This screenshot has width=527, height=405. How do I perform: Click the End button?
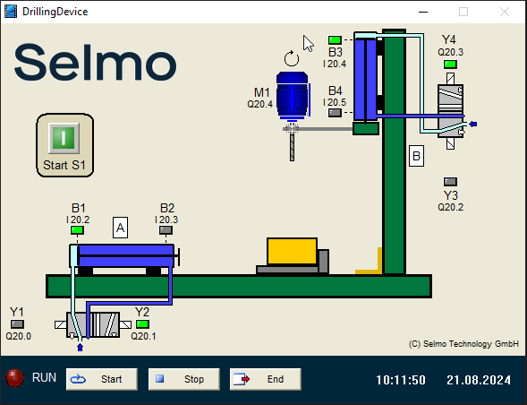(266, 379)
